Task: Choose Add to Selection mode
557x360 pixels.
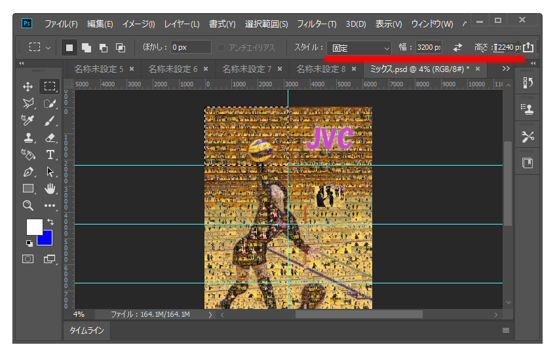Action: point(86,48)
